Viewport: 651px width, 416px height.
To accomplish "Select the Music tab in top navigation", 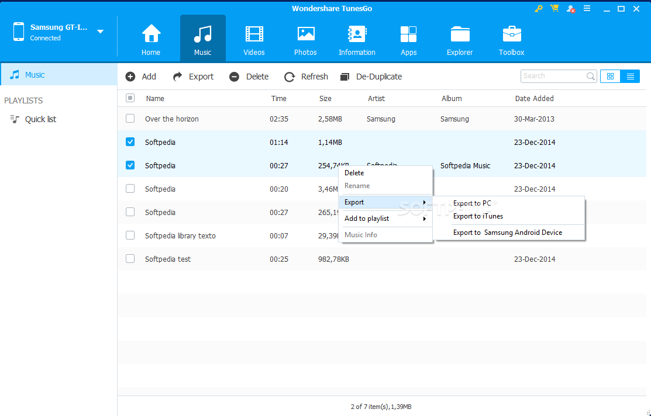I will pos(202,39).
